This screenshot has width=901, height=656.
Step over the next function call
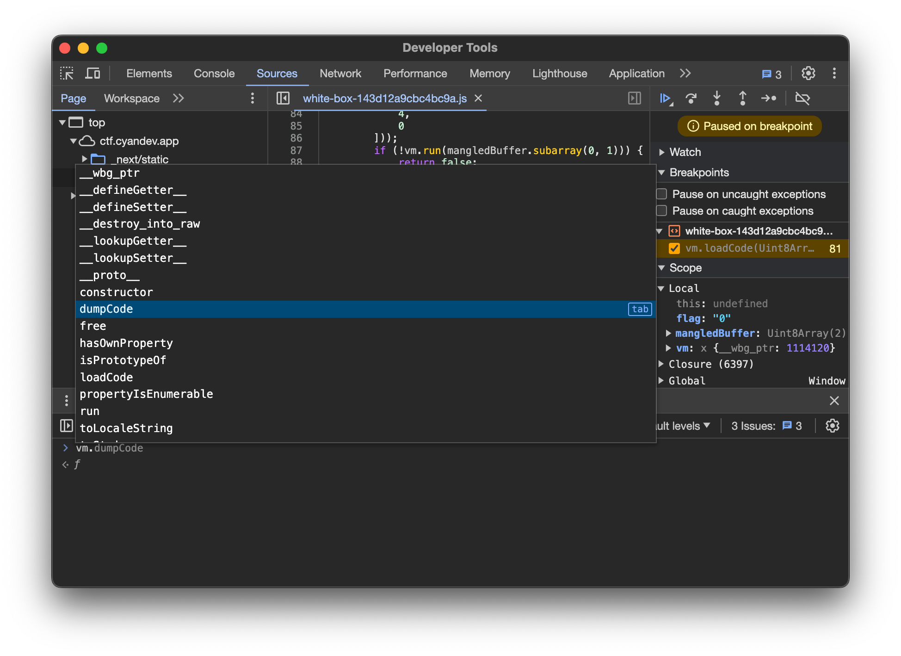691,98
